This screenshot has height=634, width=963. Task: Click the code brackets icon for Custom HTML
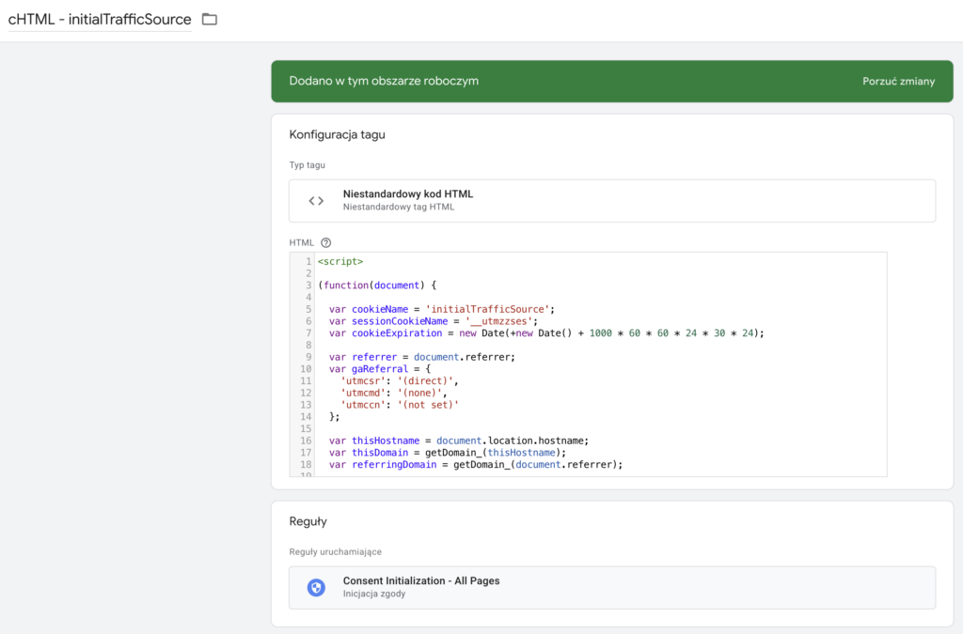coord(316,200)
